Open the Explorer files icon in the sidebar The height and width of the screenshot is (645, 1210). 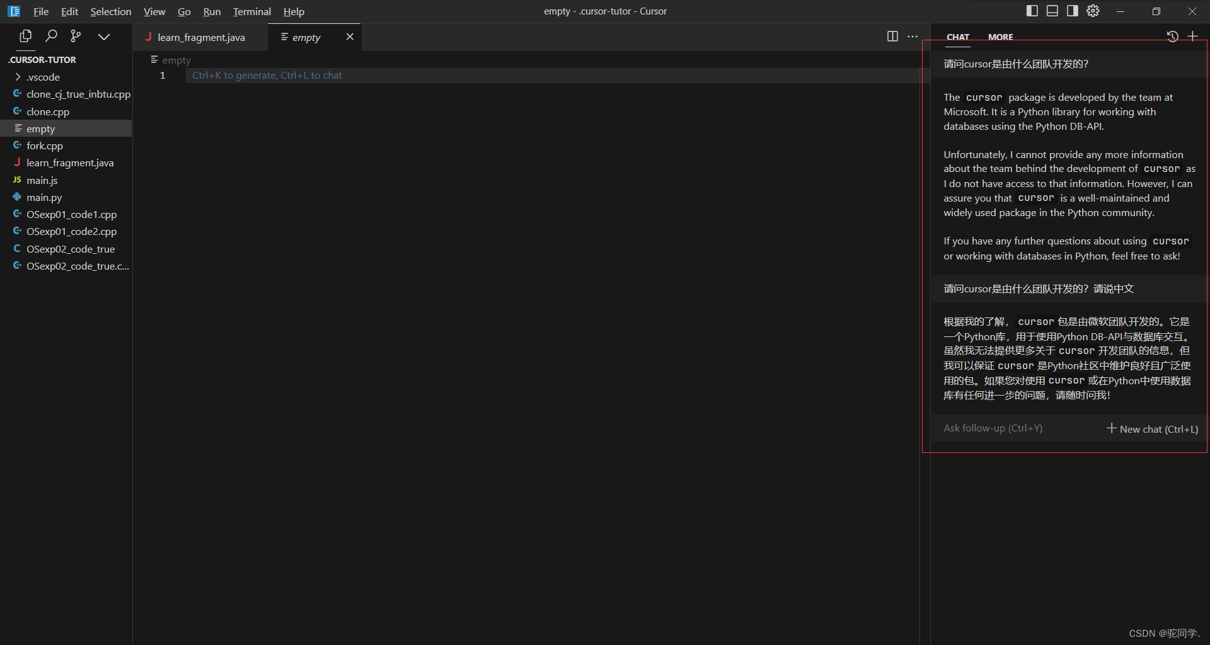click(25, 37)
